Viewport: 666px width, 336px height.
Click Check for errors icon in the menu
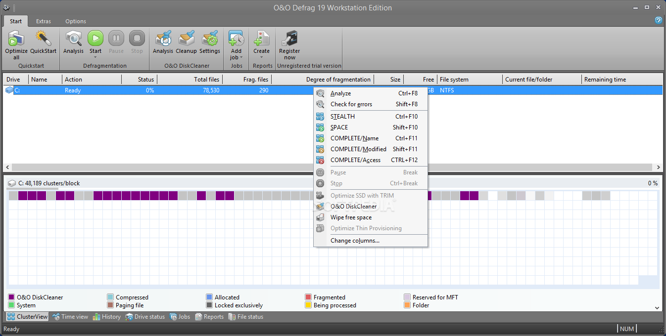(x=321, y=104)
